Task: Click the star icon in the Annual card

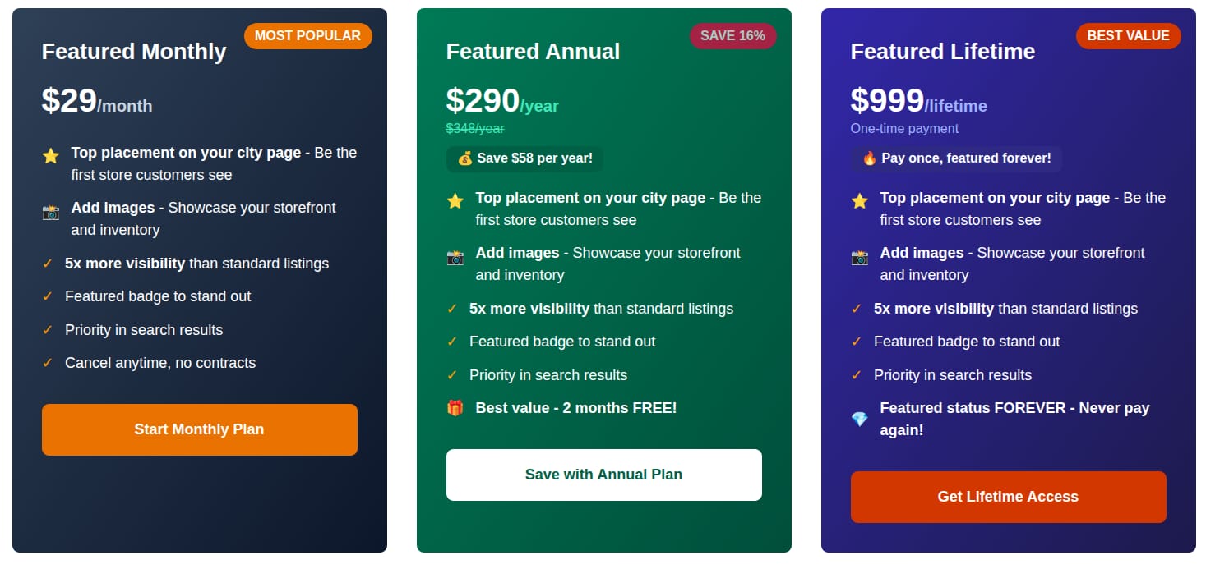Action: [455, 201]
